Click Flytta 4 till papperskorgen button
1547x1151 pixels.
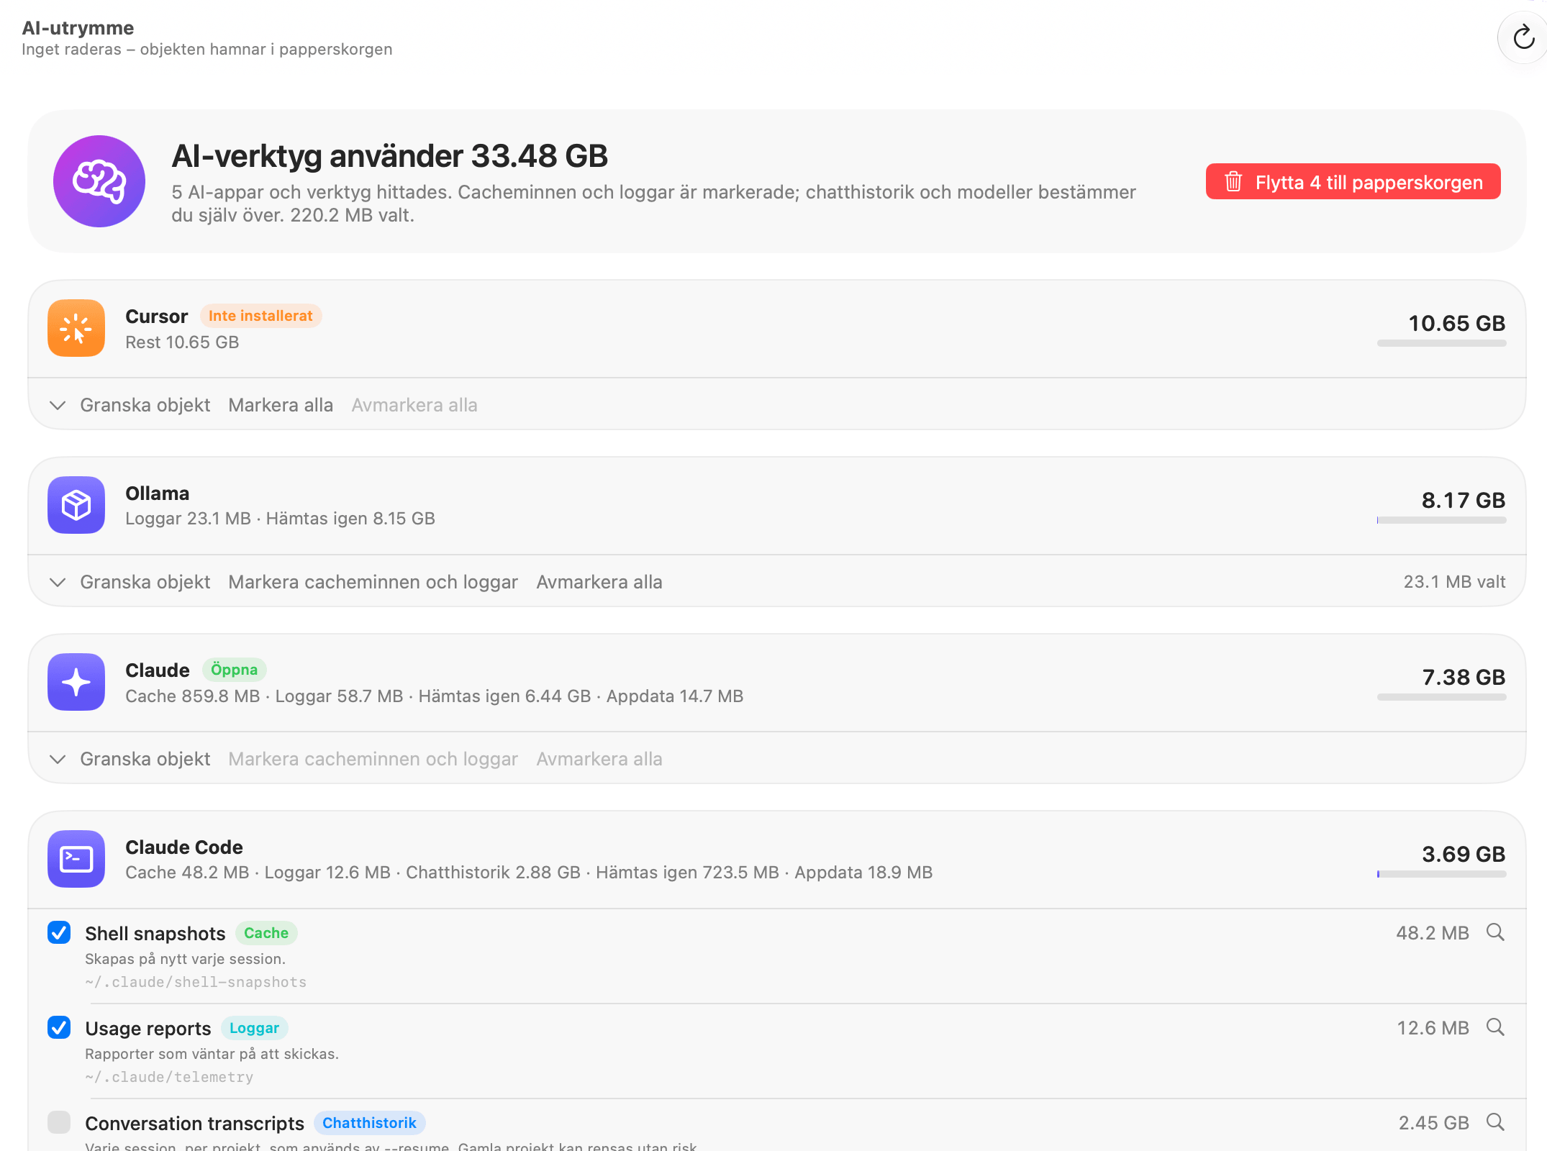(x=1353, y=182)
